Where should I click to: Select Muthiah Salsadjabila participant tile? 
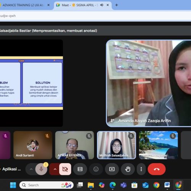[117, 145]
